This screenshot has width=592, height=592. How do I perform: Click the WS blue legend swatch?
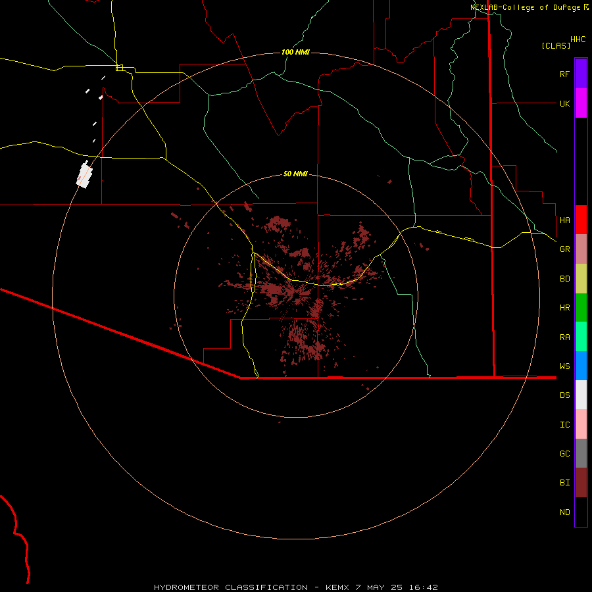(581, 366)
